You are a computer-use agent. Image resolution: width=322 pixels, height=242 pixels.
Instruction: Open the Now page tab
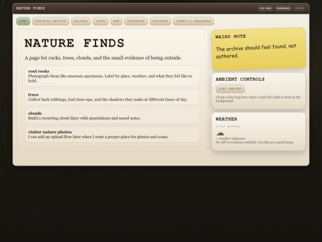pyautogui.click(x=116, y=21)
